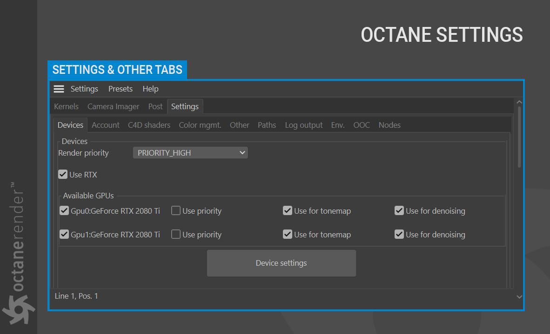Open the Settings menu
Screen dimensions: 550x334
coord(84,89)
